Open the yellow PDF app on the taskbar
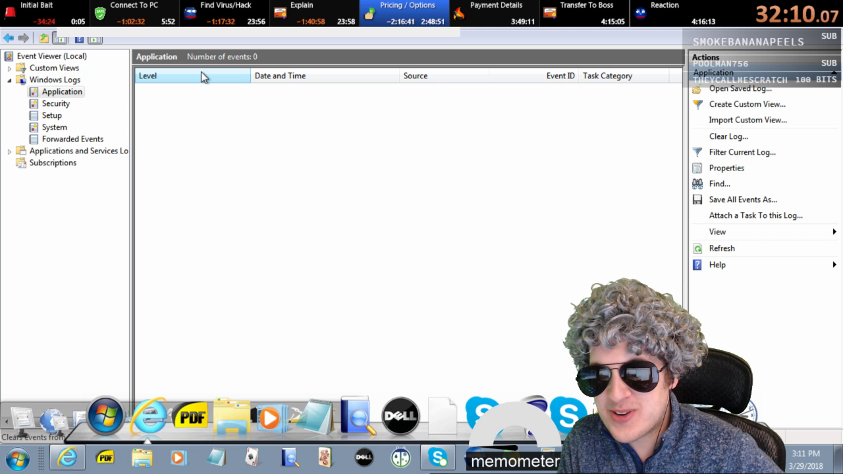 (x=105, y=458)
